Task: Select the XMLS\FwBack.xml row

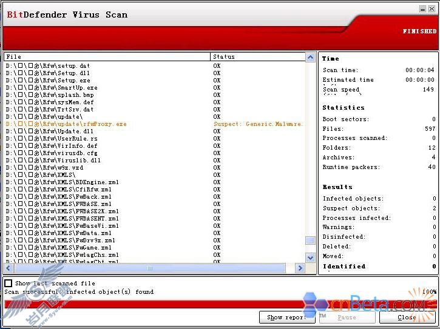Action: point(155,197)
